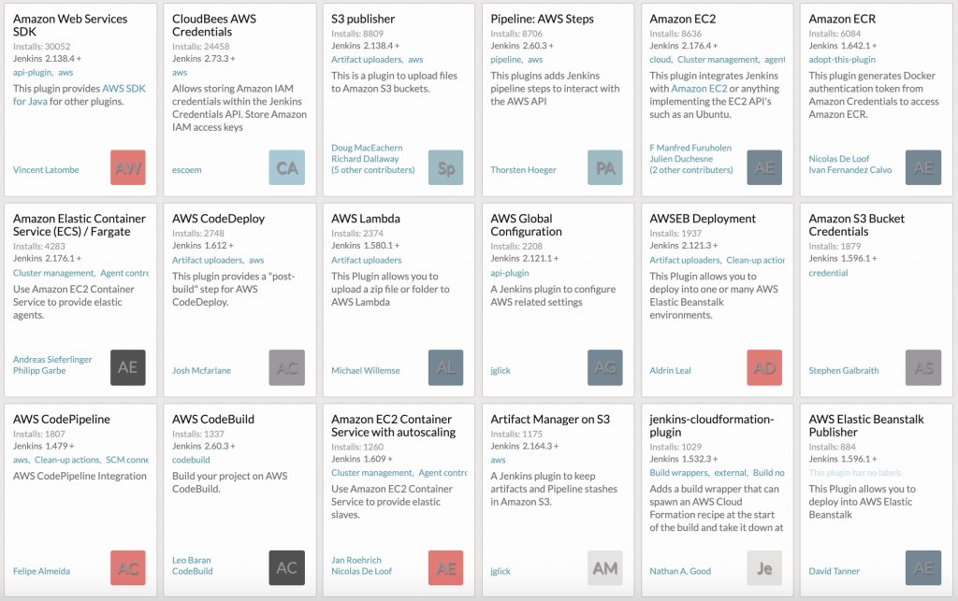Click the AWSEB Deployment avatar icon
This screenshot has height=601, width=958.
tap(763, 367)
